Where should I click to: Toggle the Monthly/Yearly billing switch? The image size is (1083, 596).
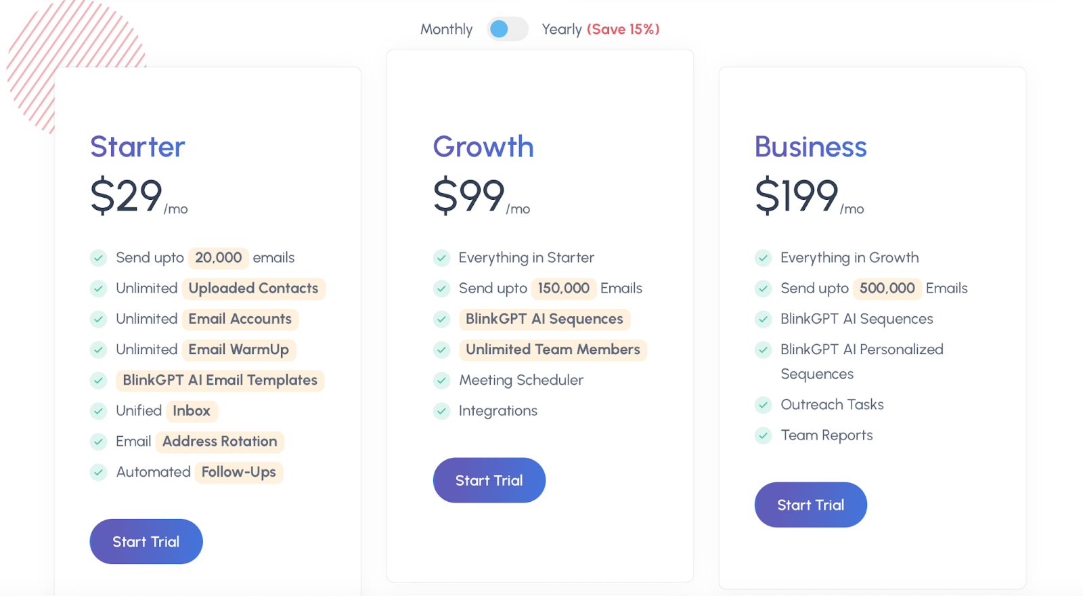(506, 29)
